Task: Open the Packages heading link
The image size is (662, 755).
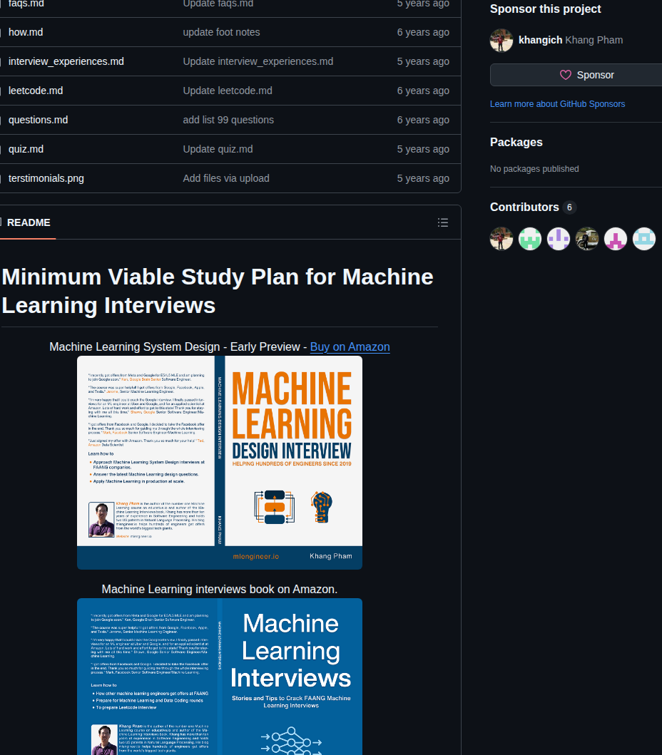Action: pos(516,142)
